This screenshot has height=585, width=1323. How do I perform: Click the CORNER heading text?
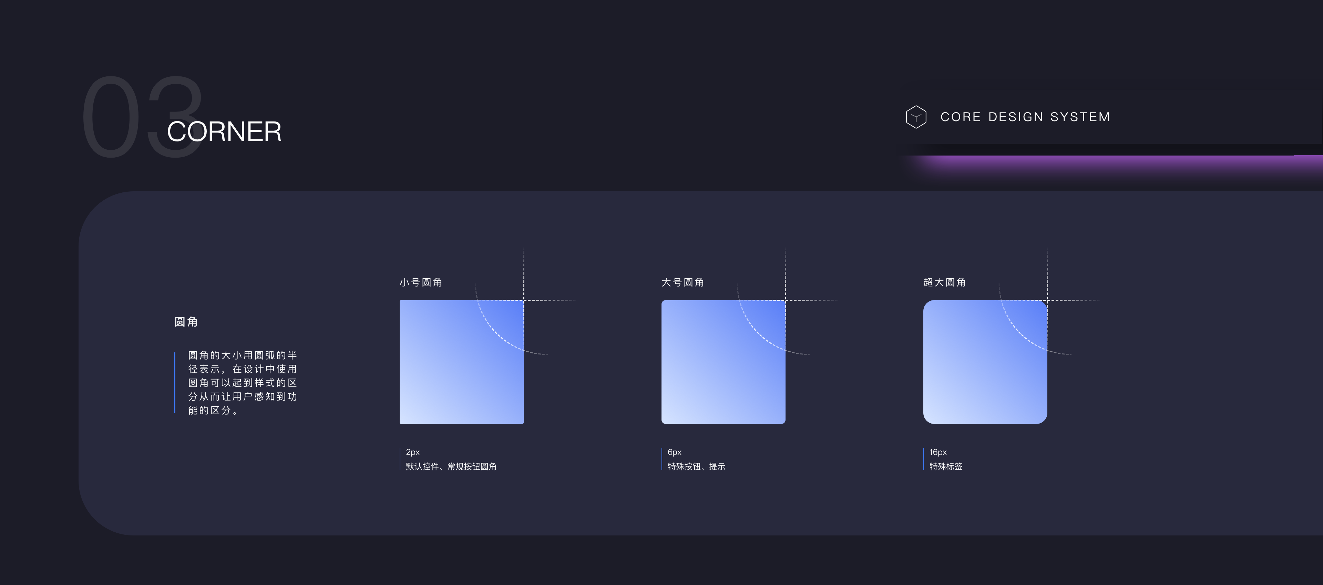[x=224, y=132]
